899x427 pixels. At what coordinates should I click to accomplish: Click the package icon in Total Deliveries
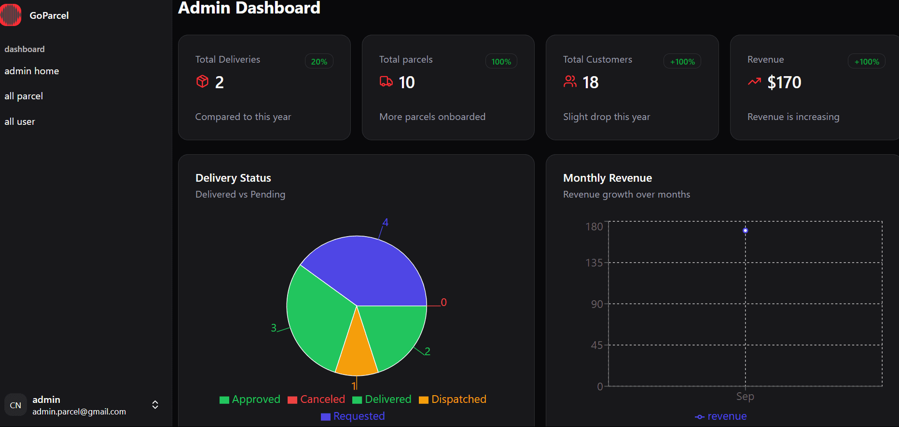tap(202, 81)
